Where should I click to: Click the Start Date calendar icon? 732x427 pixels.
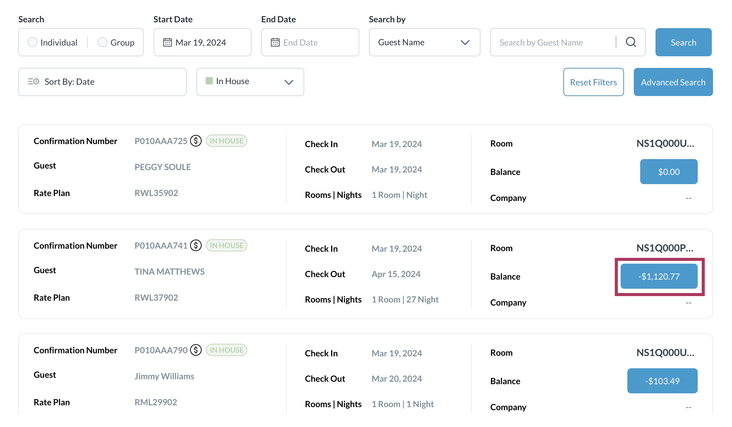(167, 42)
